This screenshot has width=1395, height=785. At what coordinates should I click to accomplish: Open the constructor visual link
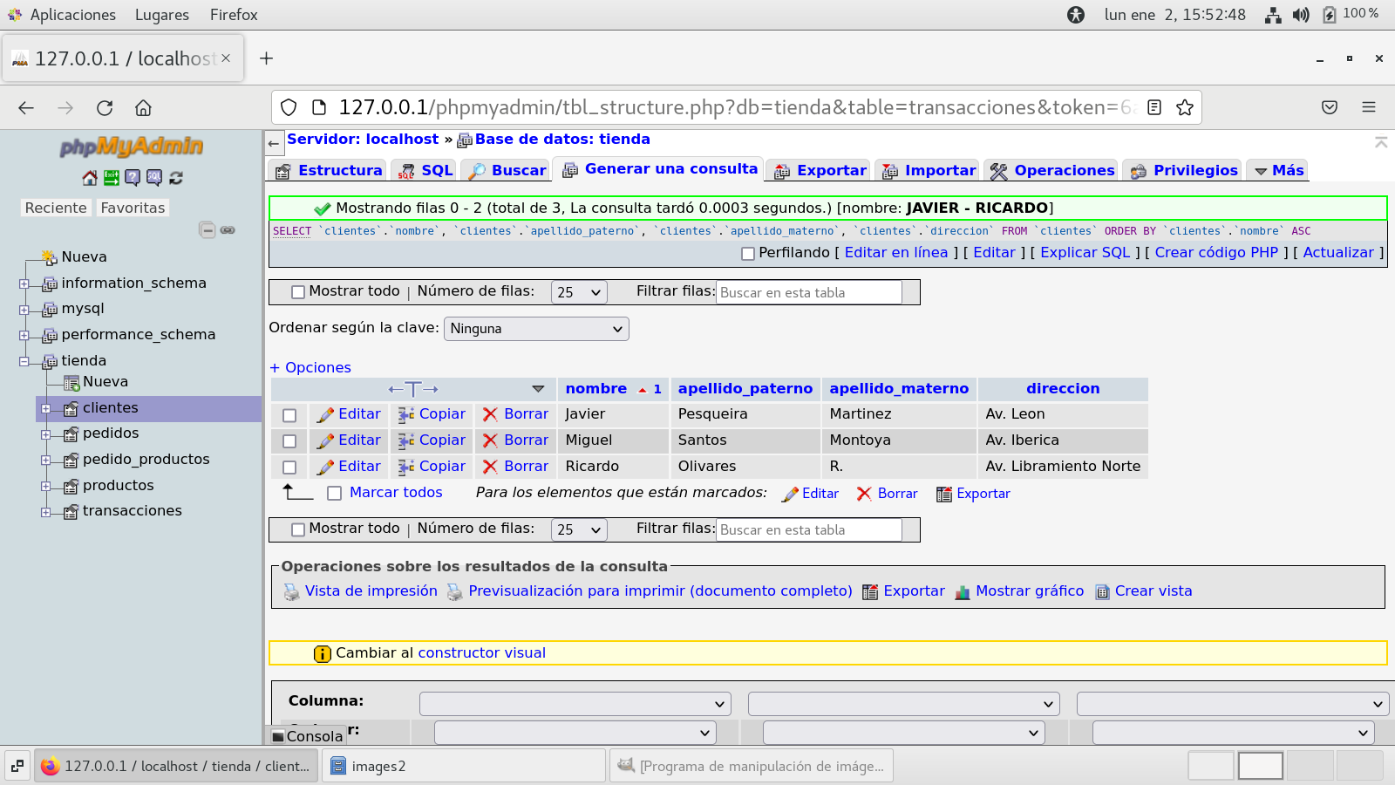tap(481, 653)
